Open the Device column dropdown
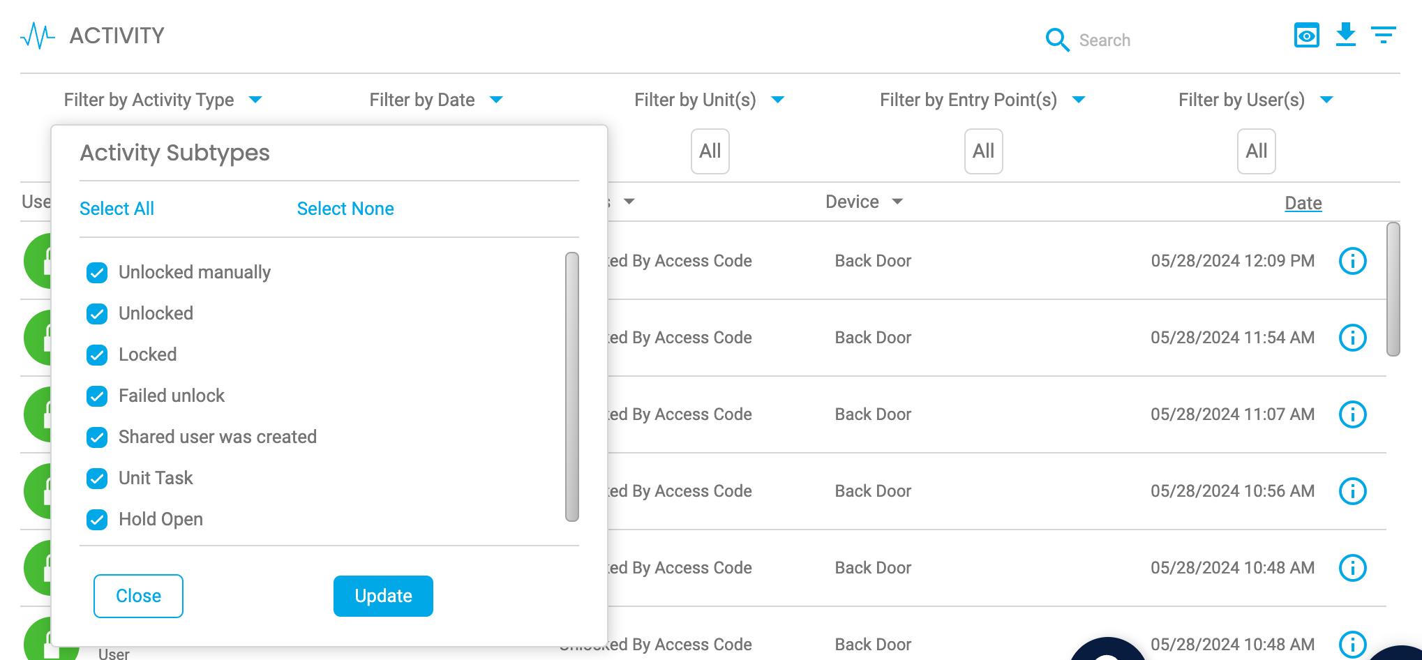 point(897,202)
